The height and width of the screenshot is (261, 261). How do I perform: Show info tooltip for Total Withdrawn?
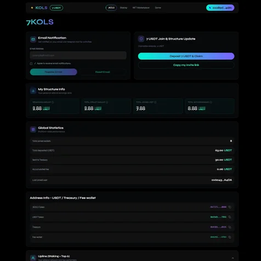[211, 102]
